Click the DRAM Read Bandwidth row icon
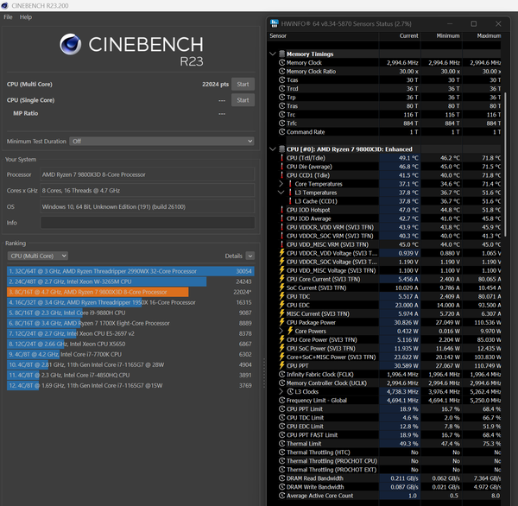The width and height of the screenshot is (518, 506). (x=281, y=478)
